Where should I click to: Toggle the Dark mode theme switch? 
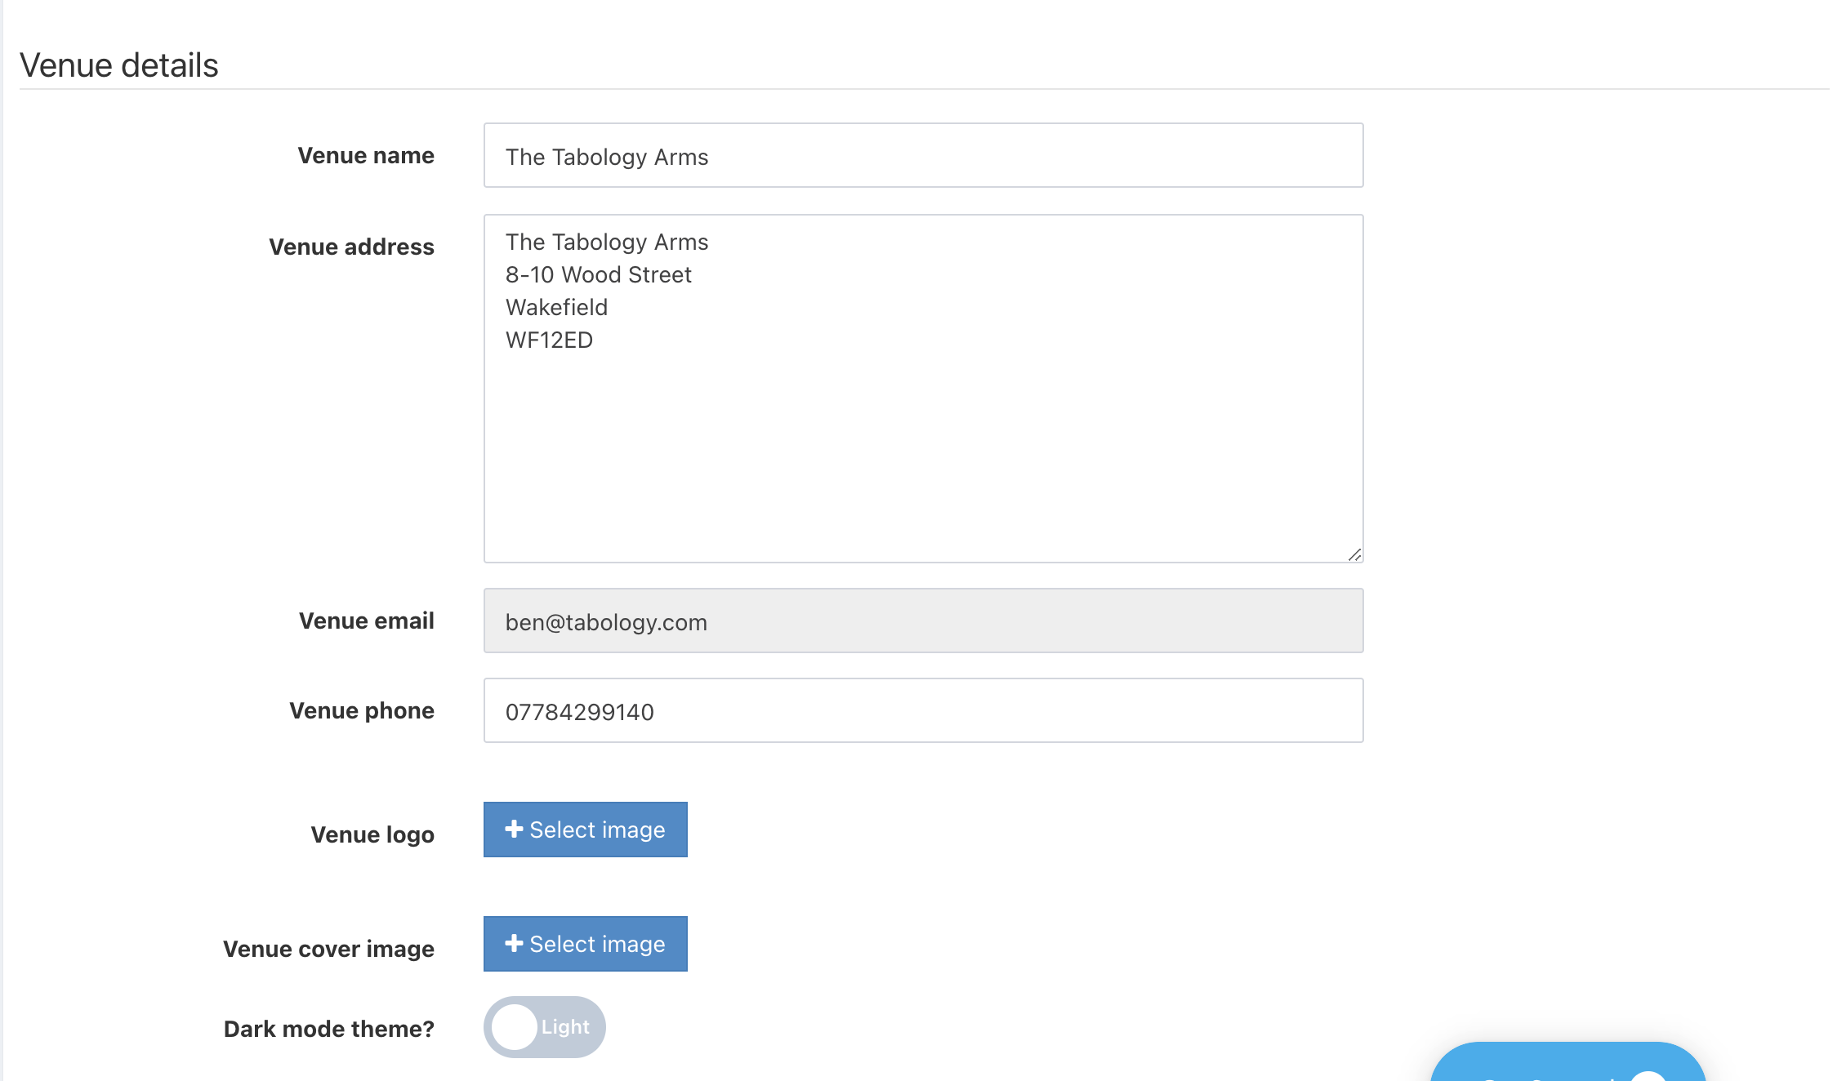545,1027
